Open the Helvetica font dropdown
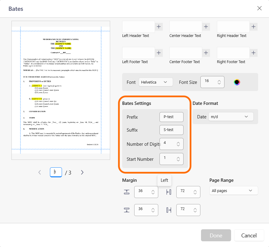The image size is (269, 247). coord(156,82)
